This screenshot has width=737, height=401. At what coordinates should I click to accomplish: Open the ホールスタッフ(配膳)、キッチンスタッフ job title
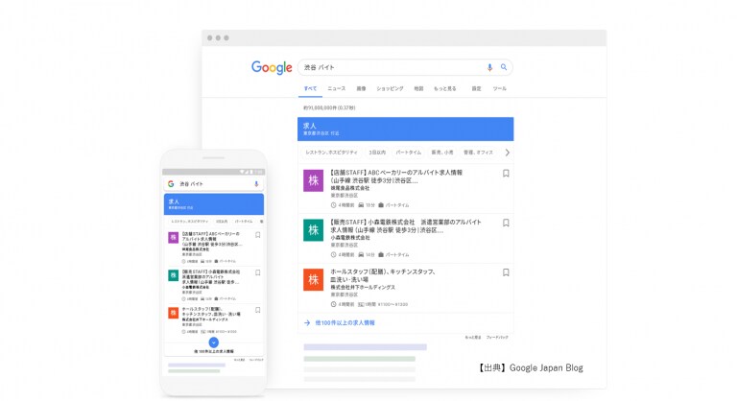coord(383,275)
